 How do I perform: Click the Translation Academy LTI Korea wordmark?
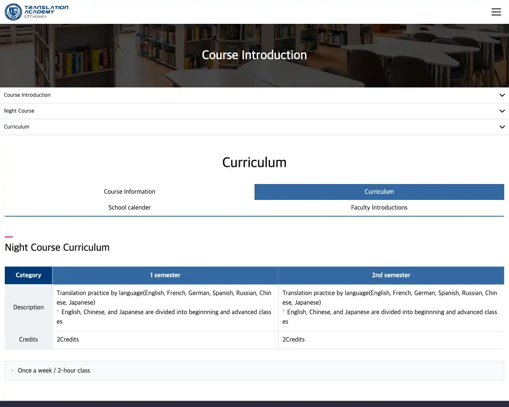click(46, 12)
